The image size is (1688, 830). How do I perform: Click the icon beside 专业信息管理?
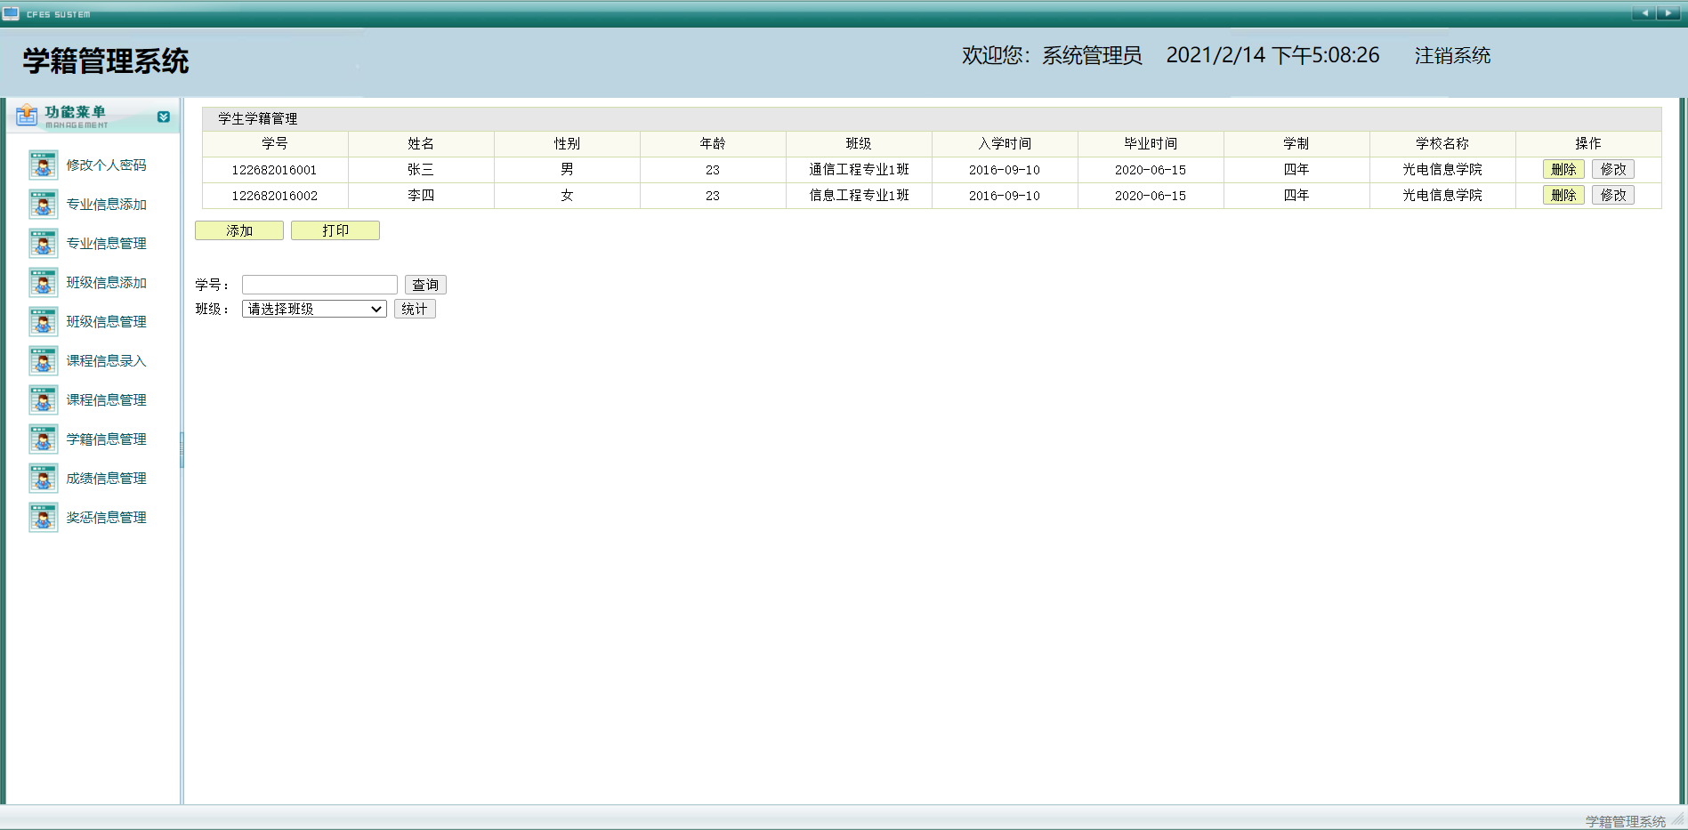(x=43, y=244)
